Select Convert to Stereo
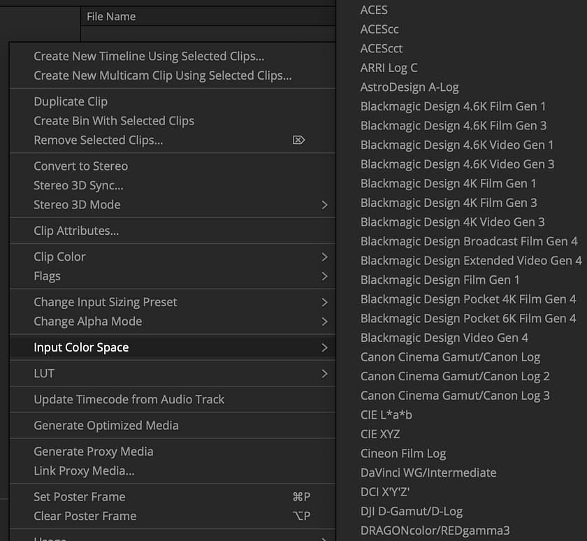587x541 pixels. point(81,166)
